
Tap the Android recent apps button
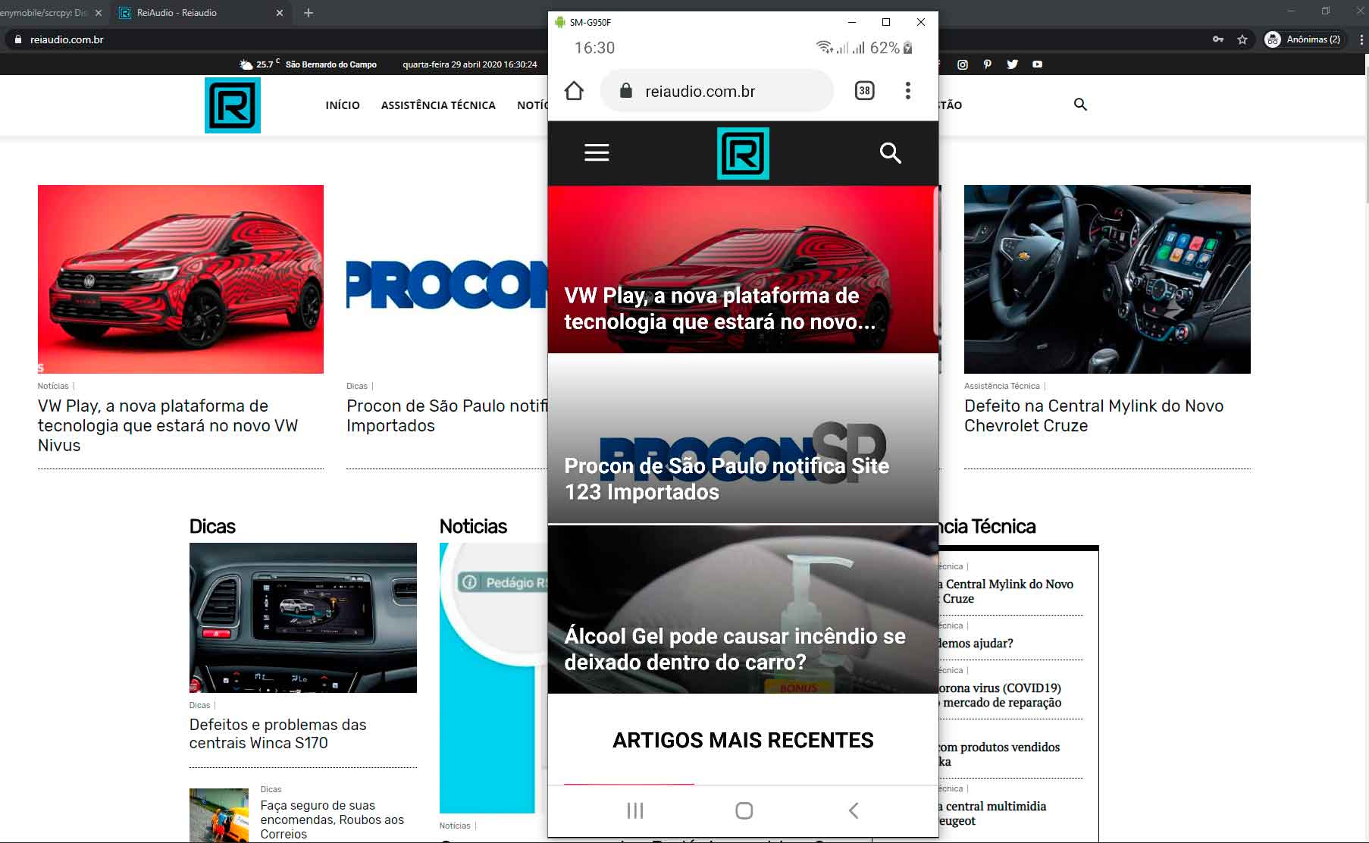coord(635,810)
